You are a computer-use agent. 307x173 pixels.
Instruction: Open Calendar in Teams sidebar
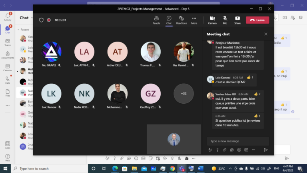pyautogui.click(x=8, y=68)
